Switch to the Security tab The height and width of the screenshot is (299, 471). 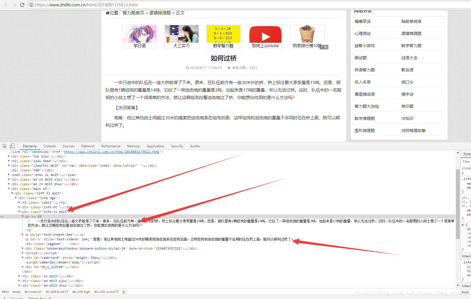click(x=177, y=146)
